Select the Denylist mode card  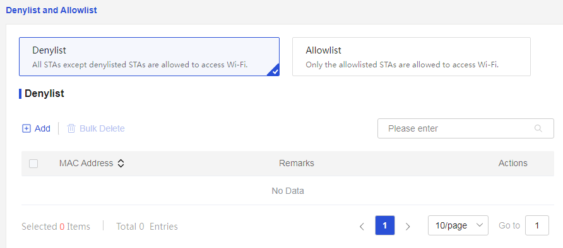(149, 57)
